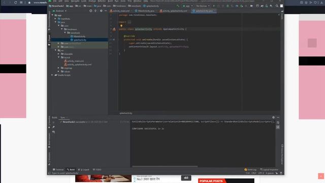Screen dimensions: 325x183
Task: Click locate-file target icon in Project panel
Action: [x=91, y=11]
